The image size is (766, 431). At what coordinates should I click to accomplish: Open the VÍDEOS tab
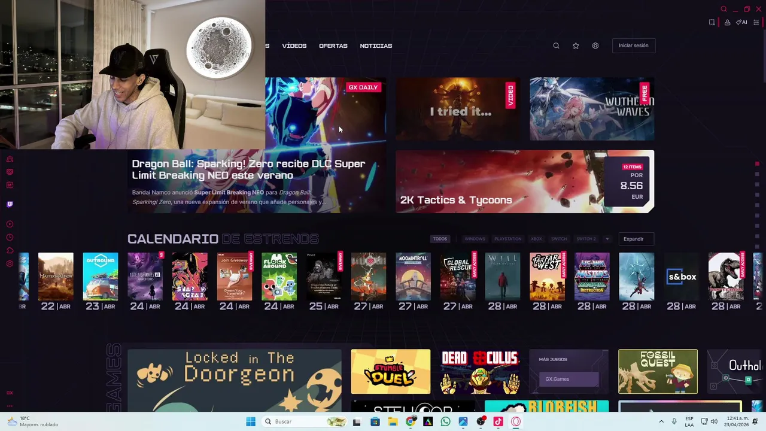coord(294,45)
